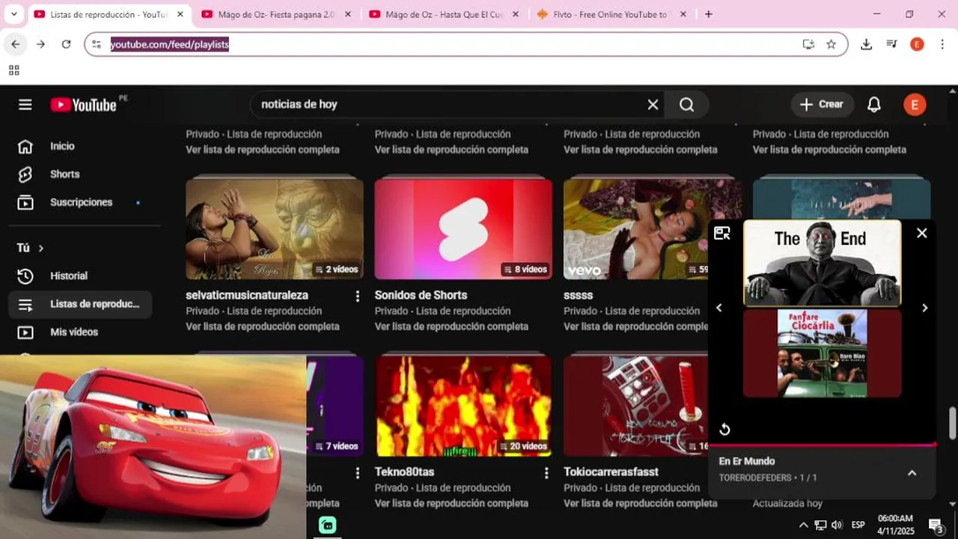
Task: Click the miniplayer red progress bar
Action: [x=822, y=445]
